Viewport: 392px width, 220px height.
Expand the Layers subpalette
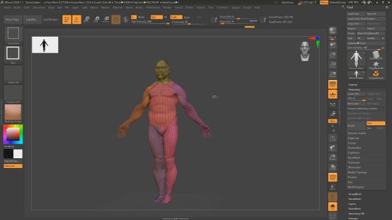click(352, 204)
